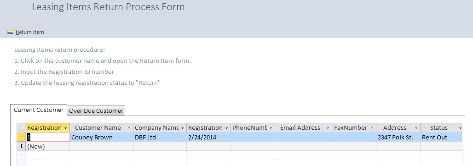This screenshot has height=166, width=473.
Task: Click the Rent Out status cell
Action: (x=441, y=137)
